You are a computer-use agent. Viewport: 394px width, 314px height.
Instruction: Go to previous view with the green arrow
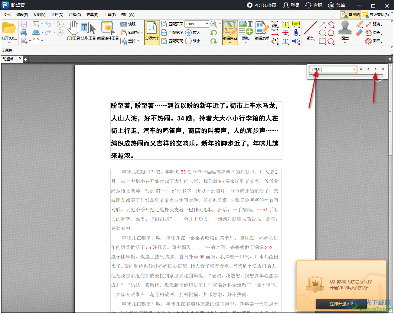click(60, 24)
